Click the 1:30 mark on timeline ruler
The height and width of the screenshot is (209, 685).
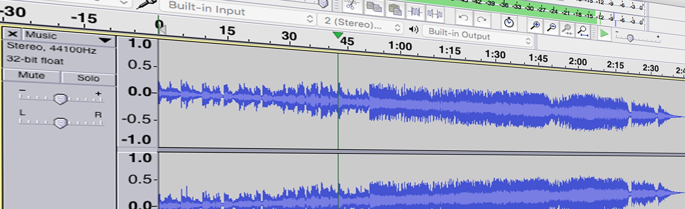[495, 54]
